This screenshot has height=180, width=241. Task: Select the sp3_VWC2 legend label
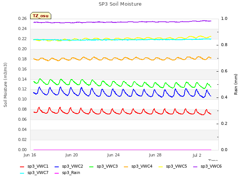73,166
